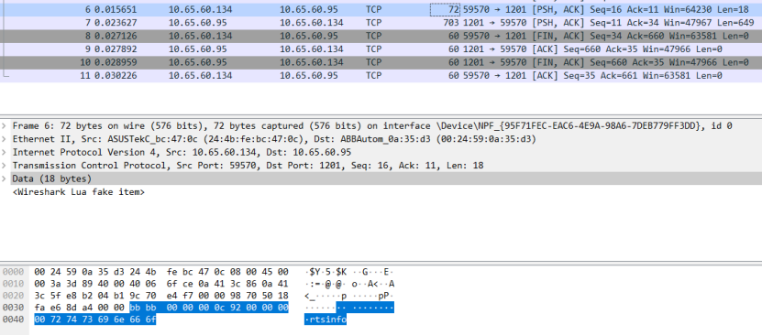Click packet 7 time 0.023627
Screen dimensions: 762x335
116,23
